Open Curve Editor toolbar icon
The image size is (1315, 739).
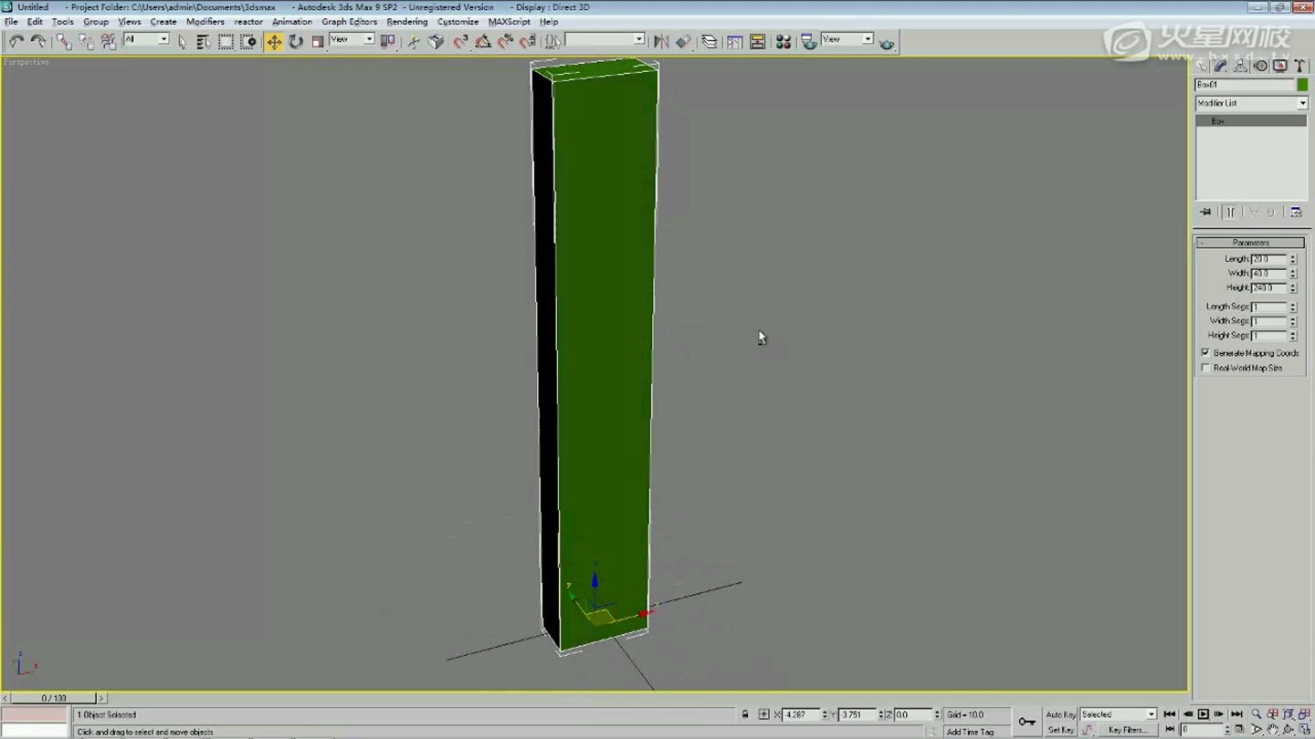click(x=735, y=41)
